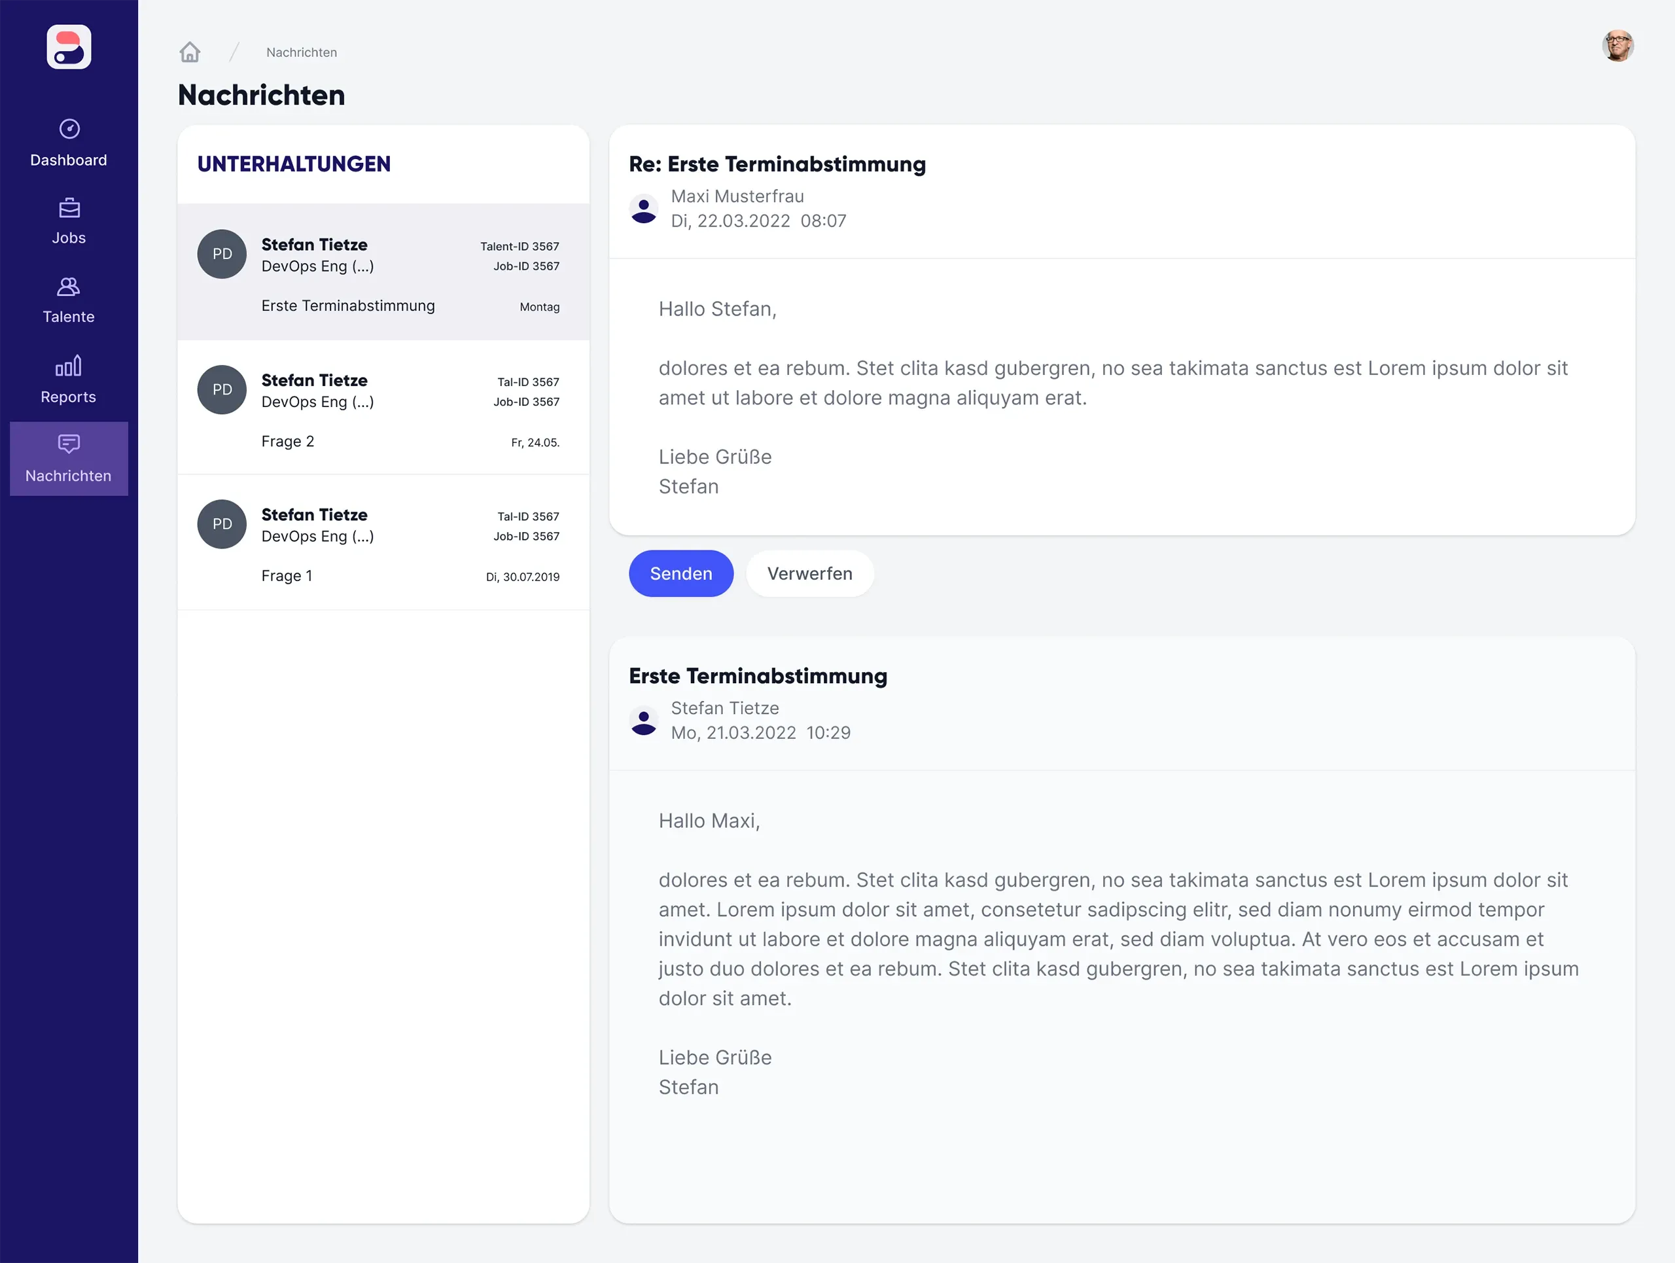This screenshot has width=1675, height=1263.
Task: Click Stefan Tietze sender avatar icon
Action: [644, 721]
